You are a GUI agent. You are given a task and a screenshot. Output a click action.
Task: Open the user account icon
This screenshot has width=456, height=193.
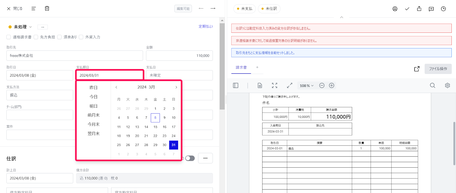click(395, 9)
